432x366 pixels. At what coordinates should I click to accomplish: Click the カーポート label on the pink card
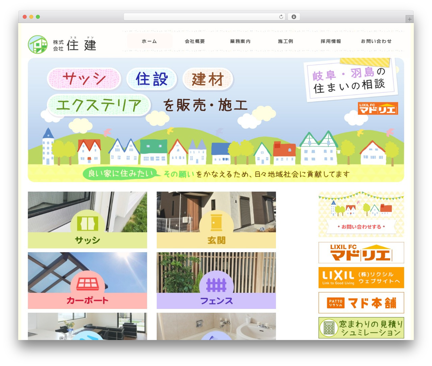click(x=87, y=300)
